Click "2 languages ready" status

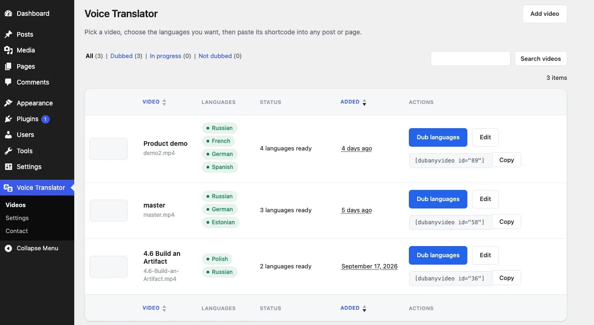coord(286,266)
